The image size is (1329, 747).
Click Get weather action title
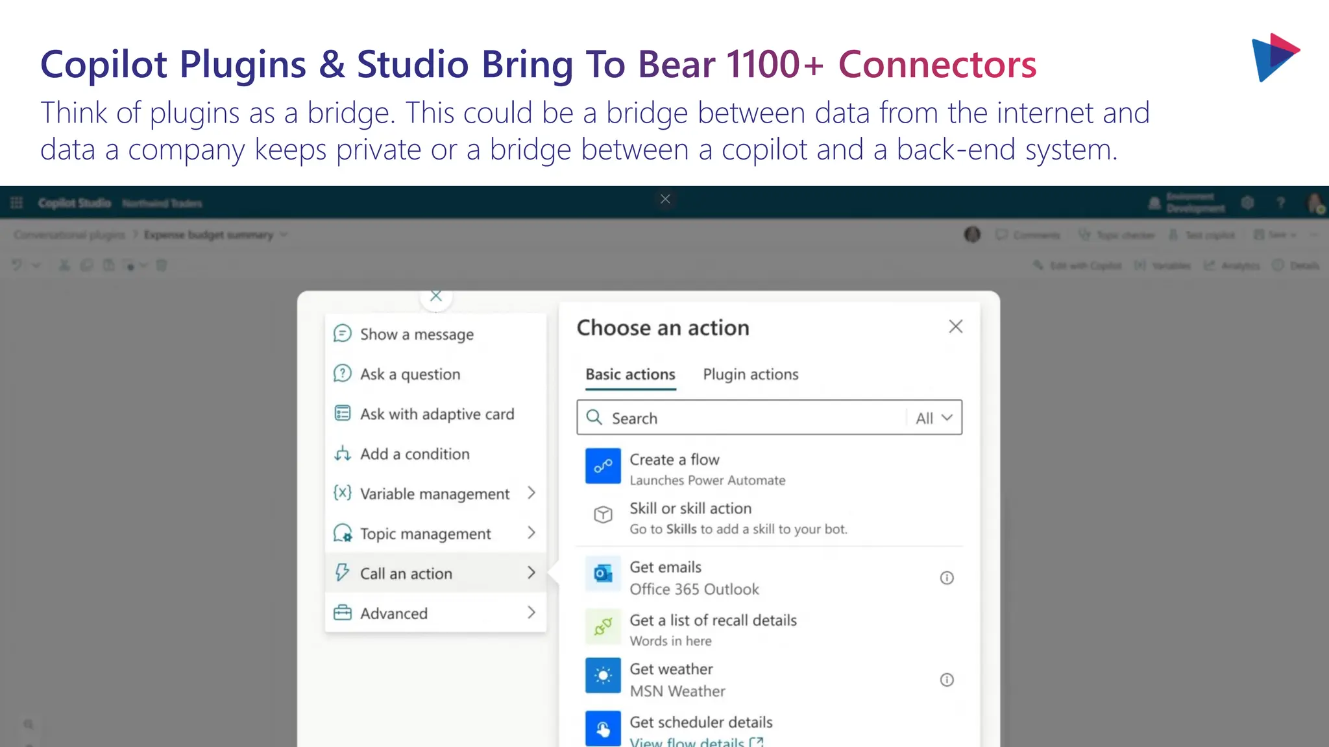coord(671,669)
